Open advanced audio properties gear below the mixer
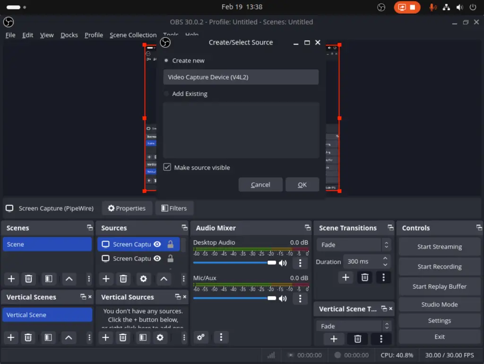Screen dimensions: 484x364 click(200, 337)
